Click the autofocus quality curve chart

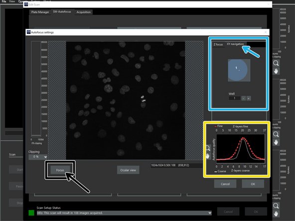pyautogui.click(x=241, y=148)
